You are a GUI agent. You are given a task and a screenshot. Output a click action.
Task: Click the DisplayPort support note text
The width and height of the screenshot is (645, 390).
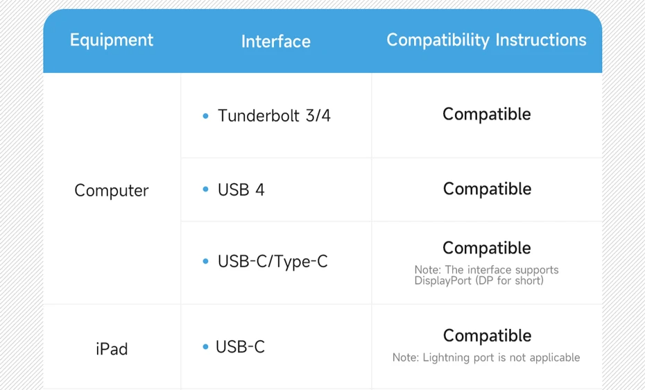tap(487, 275)
